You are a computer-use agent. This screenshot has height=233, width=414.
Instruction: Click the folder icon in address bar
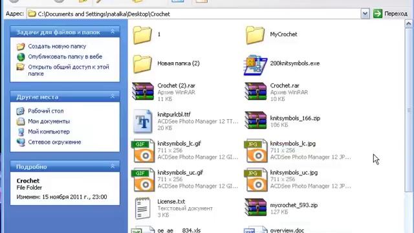[32, 14]
